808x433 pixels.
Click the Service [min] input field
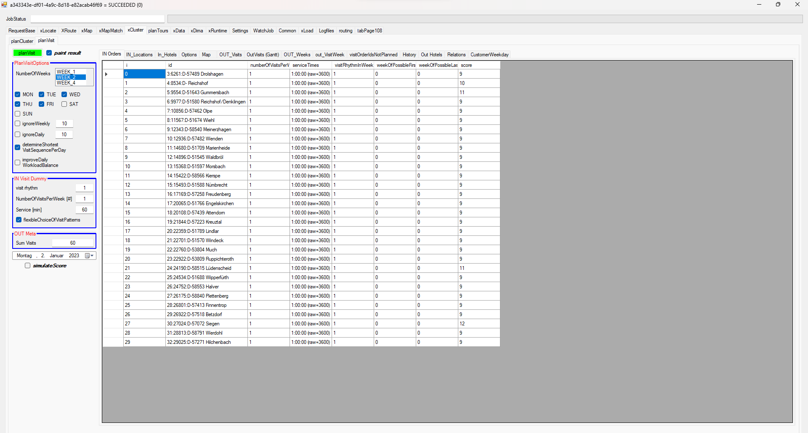click(84, 210)
